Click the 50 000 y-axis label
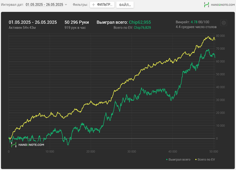Screen dimensions: 236x170 click(220, 74)
